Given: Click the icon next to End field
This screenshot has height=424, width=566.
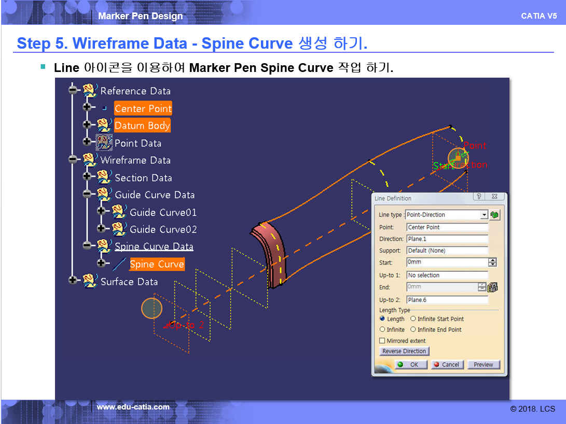Looking at the screenshot, I should pyautogui.click(x=493, y=287).
